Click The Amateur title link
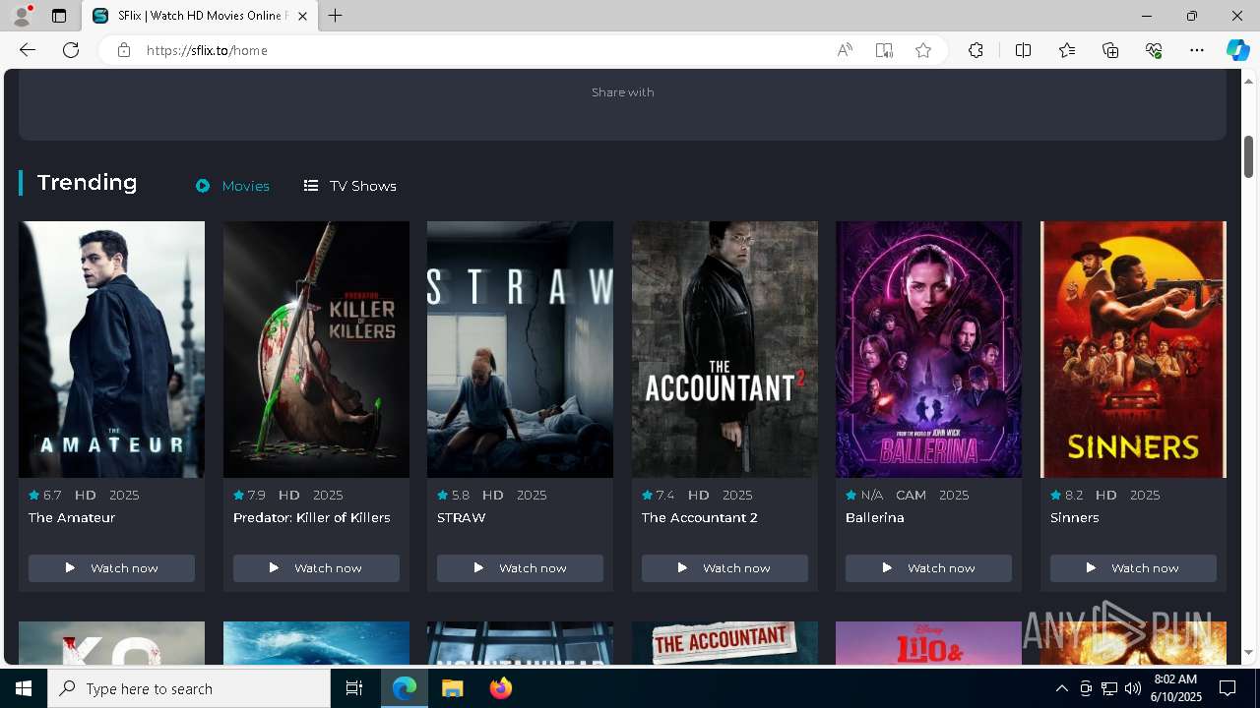Screen dimensions: 1260x708 [x=72, y=517]
